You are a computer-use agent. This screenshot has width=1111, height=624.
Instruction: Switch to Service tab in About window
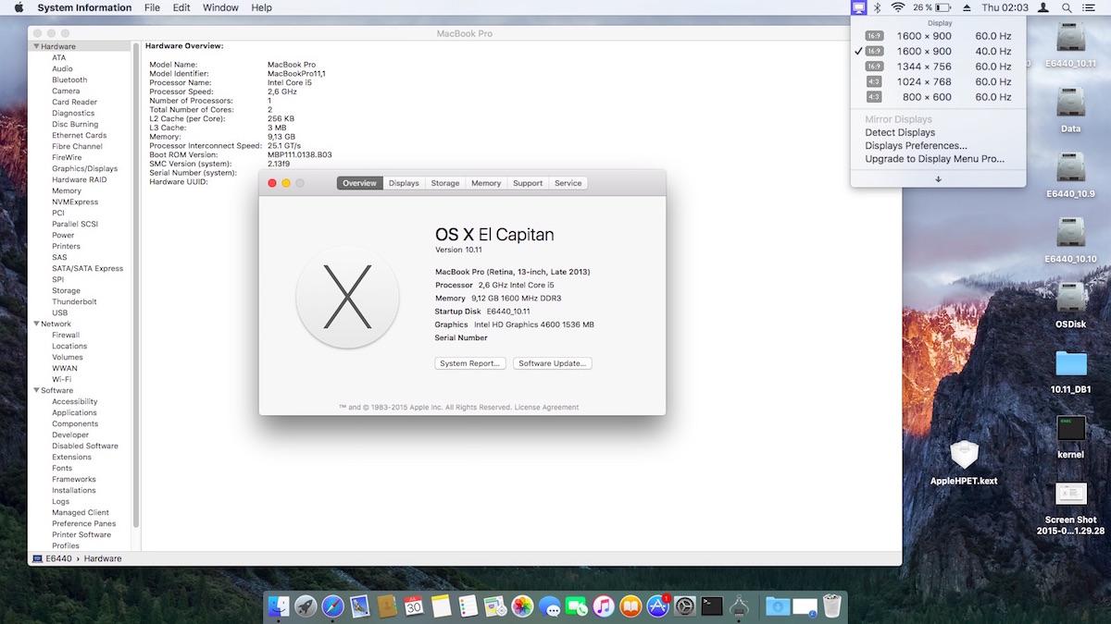tap(568, 183)
